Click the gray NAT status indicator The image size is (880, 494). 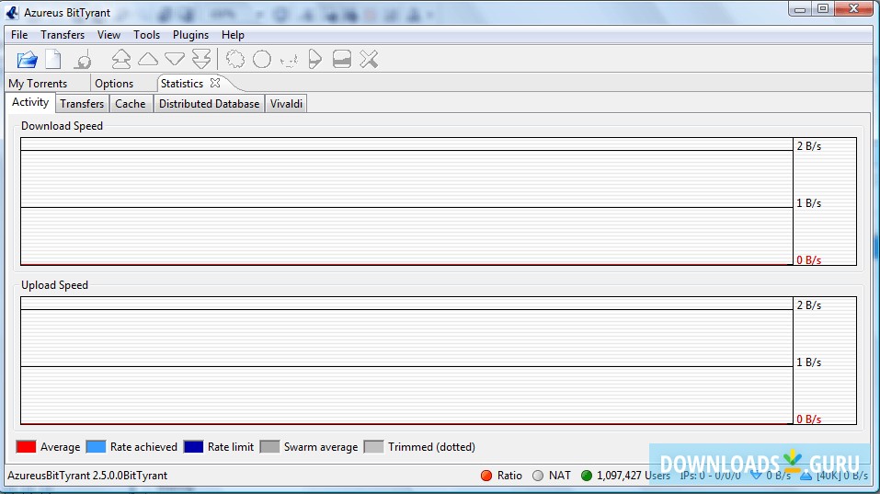pyautogui.click(x=538, y=476)
